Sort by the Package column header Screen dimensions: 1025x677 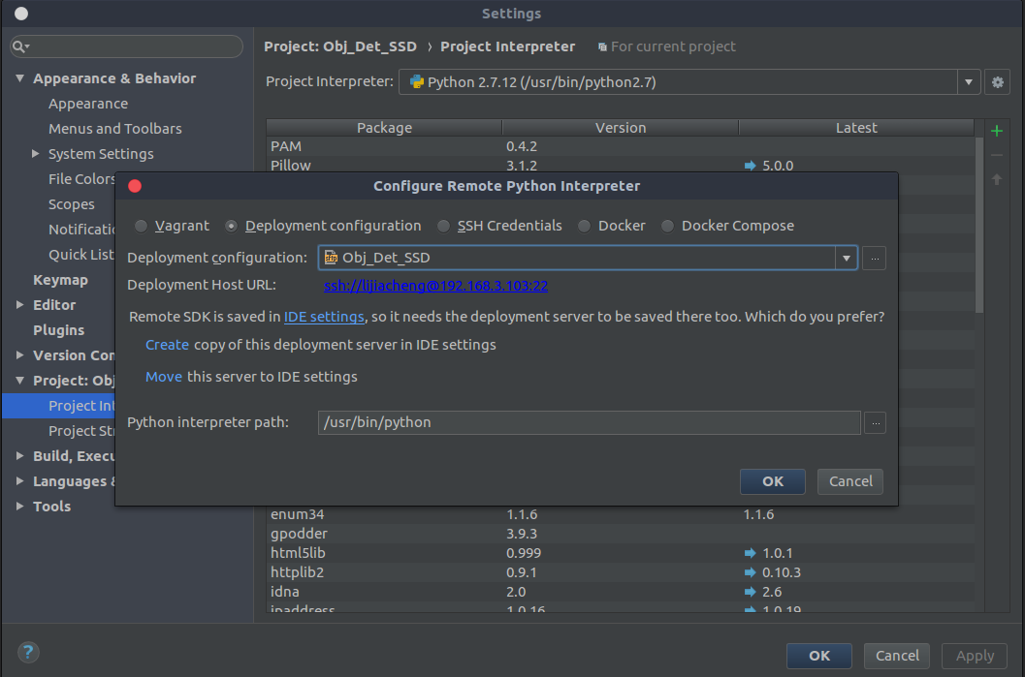[x=384, y=128]
